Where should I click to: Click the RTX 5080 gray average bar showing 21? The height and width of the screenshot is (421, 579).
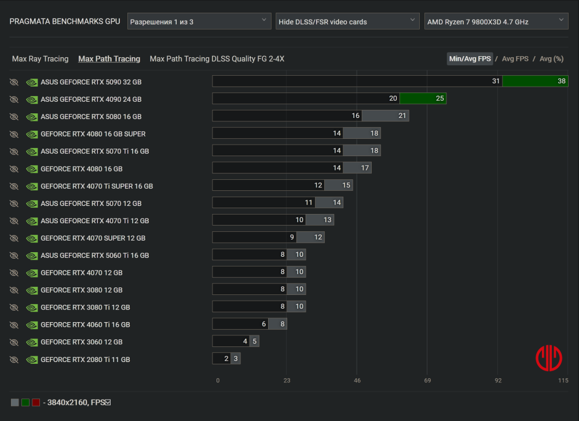[385, 116]
